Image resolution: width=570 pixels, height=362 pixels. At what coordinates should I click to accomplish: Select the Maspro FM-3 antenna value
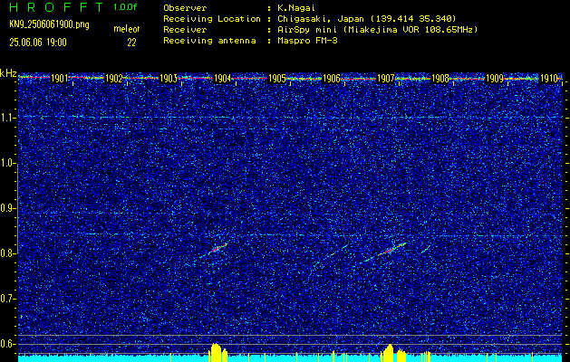[307, 41]
